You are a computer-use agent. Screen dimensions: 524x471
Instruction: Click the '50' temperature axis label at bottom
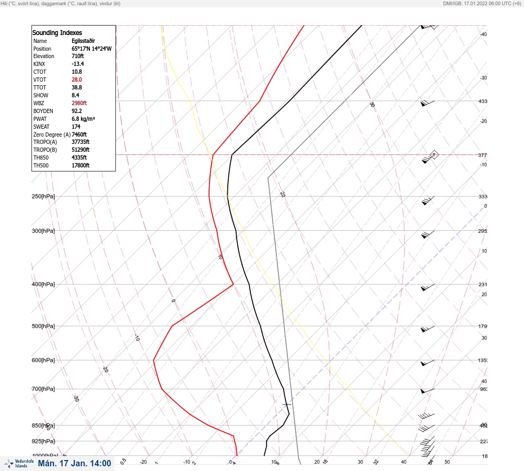[447, 462]
